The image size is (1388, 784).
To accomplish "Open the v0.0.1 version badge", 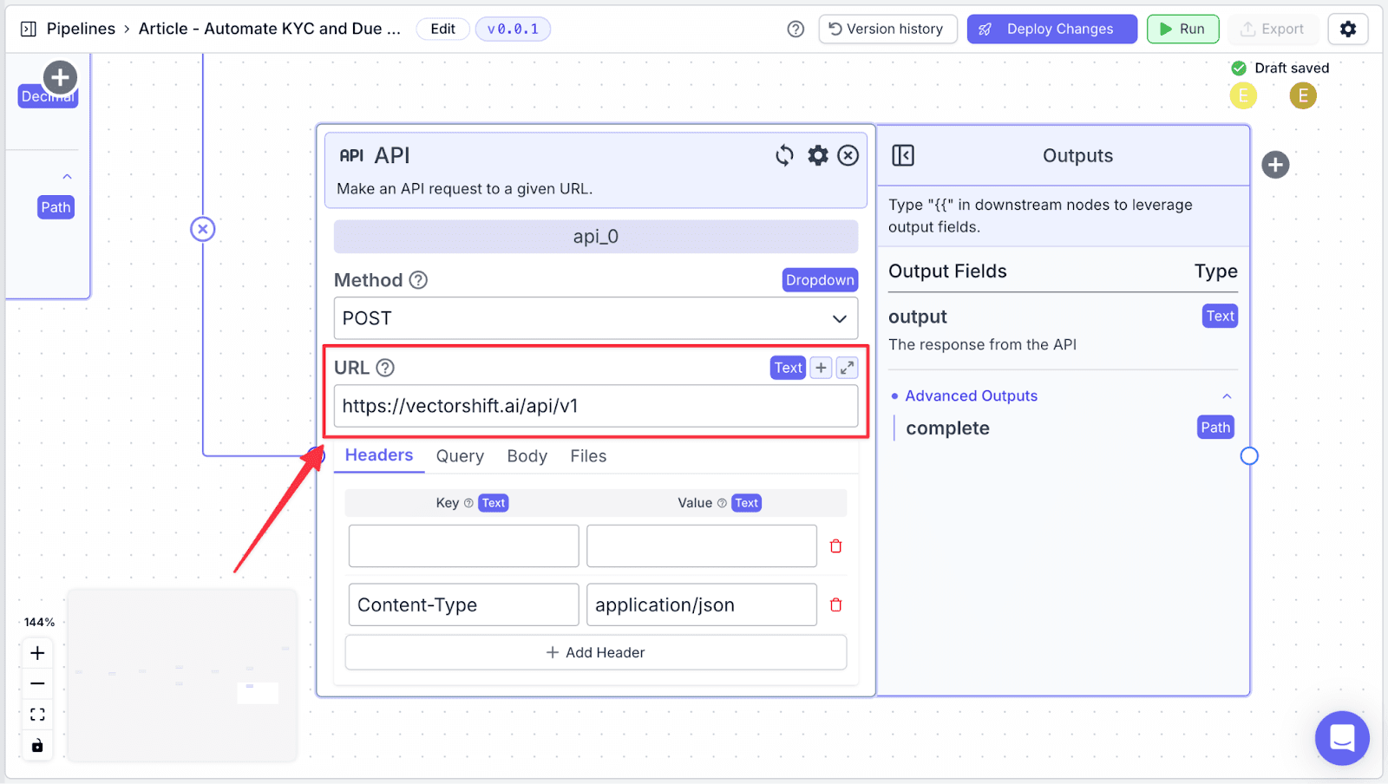I will coord(513,29).
